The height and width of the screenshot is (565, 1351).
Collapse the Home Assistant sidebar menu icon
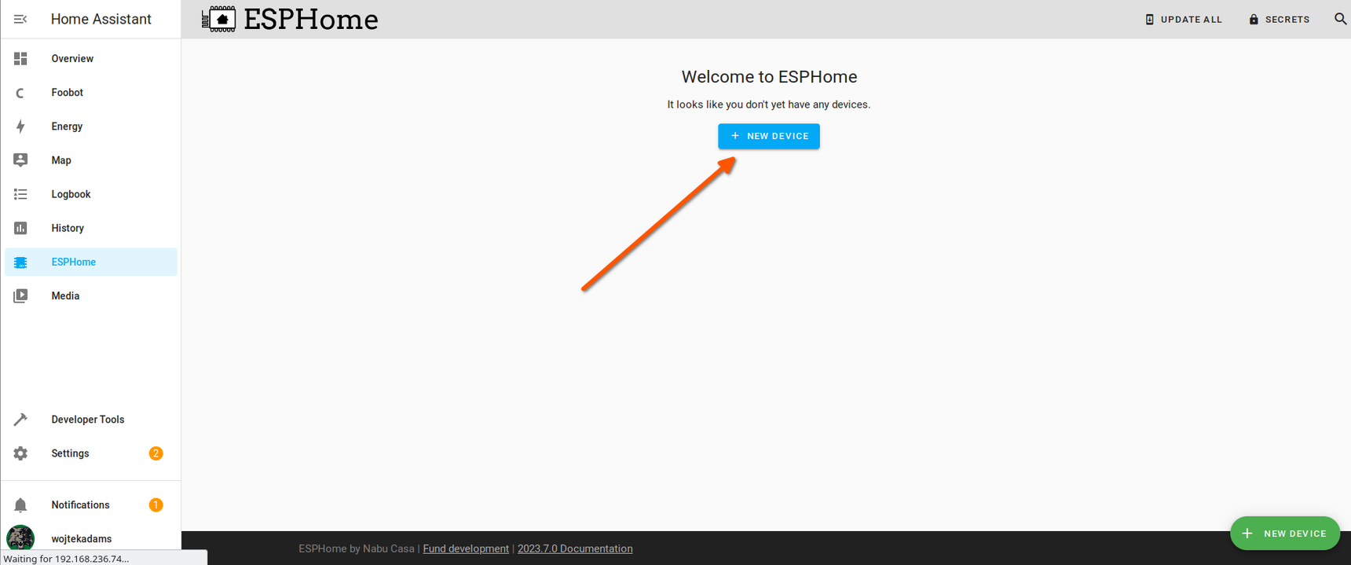point(20,19)
